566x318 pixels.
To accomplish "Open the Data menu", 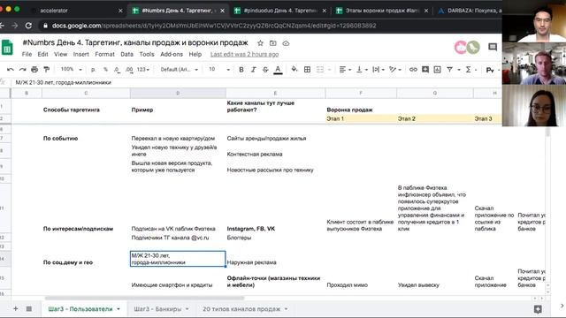I will click(126, 54).
